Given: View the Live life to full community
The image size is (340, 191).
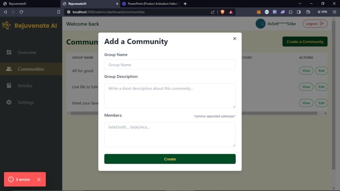Looking at the screenshot, I should (306, 87).
